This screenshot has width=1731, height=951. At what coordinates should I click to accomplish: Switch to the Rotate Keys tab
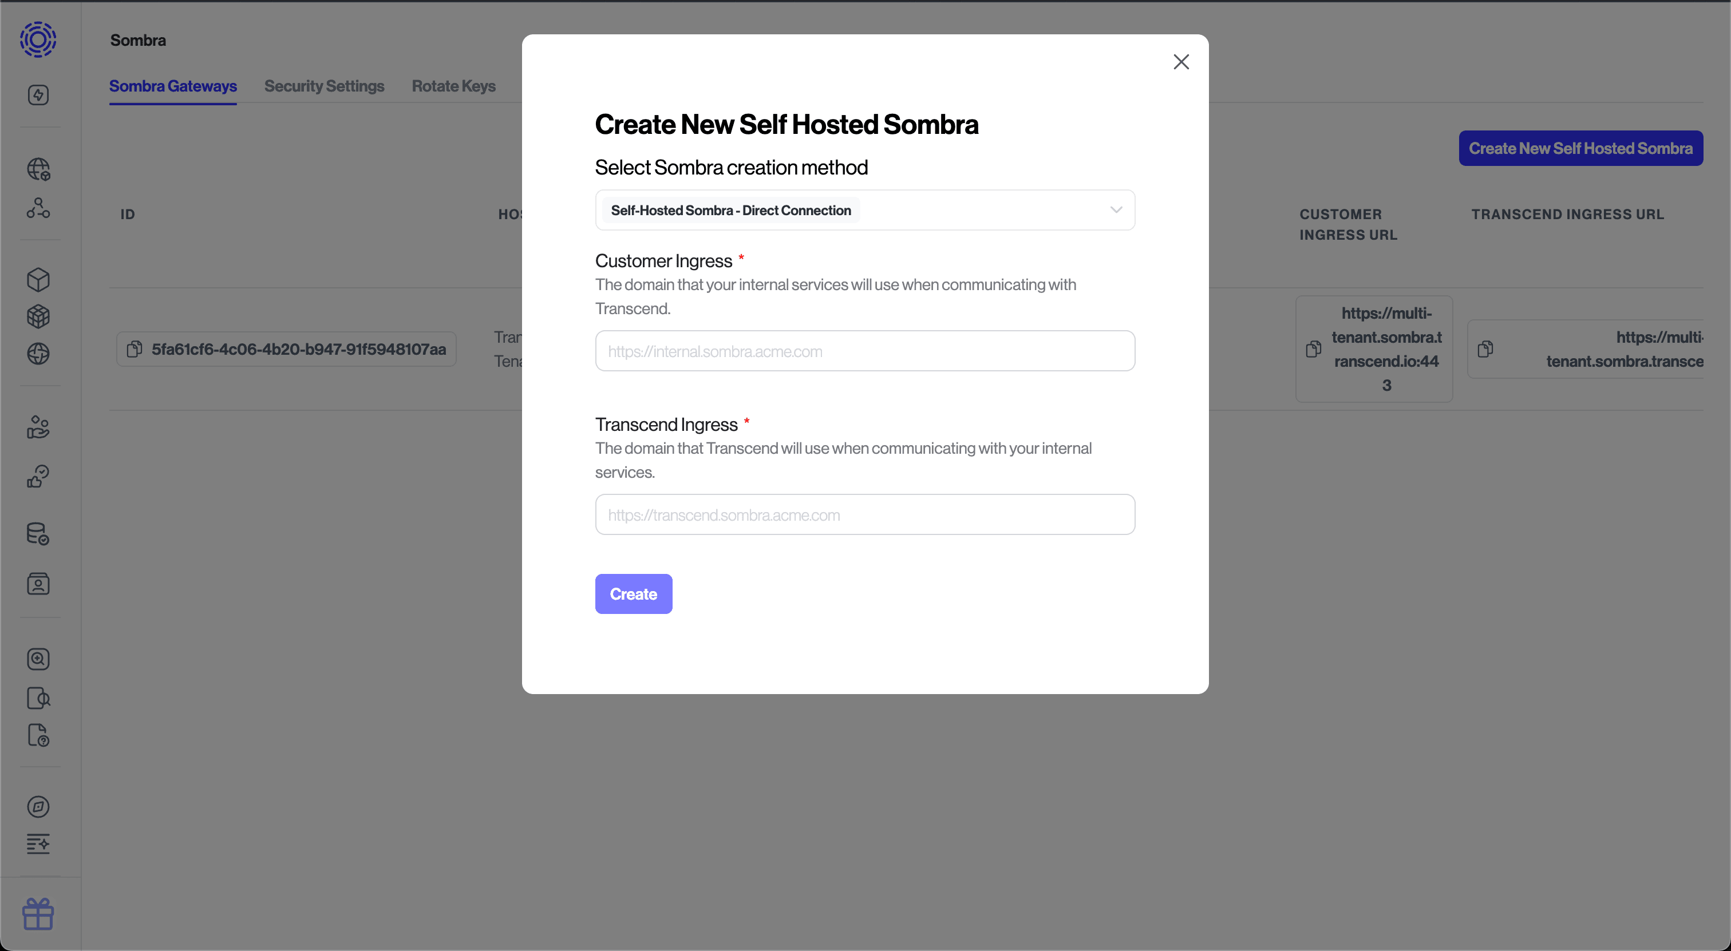point(453,86)
